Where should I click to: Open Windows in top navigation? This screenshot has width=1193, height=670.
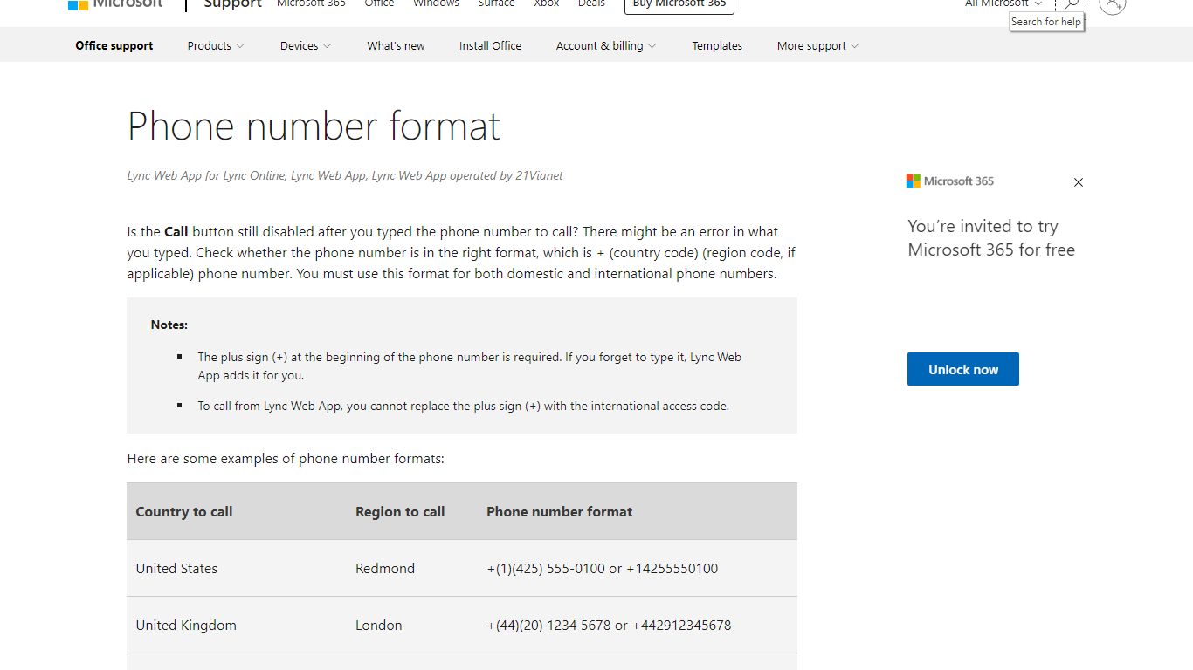point(436,3)
